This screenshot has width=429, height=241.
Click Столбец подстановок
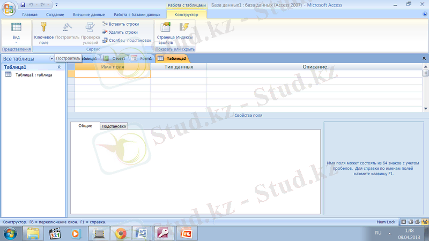click(x=127, y=41)
